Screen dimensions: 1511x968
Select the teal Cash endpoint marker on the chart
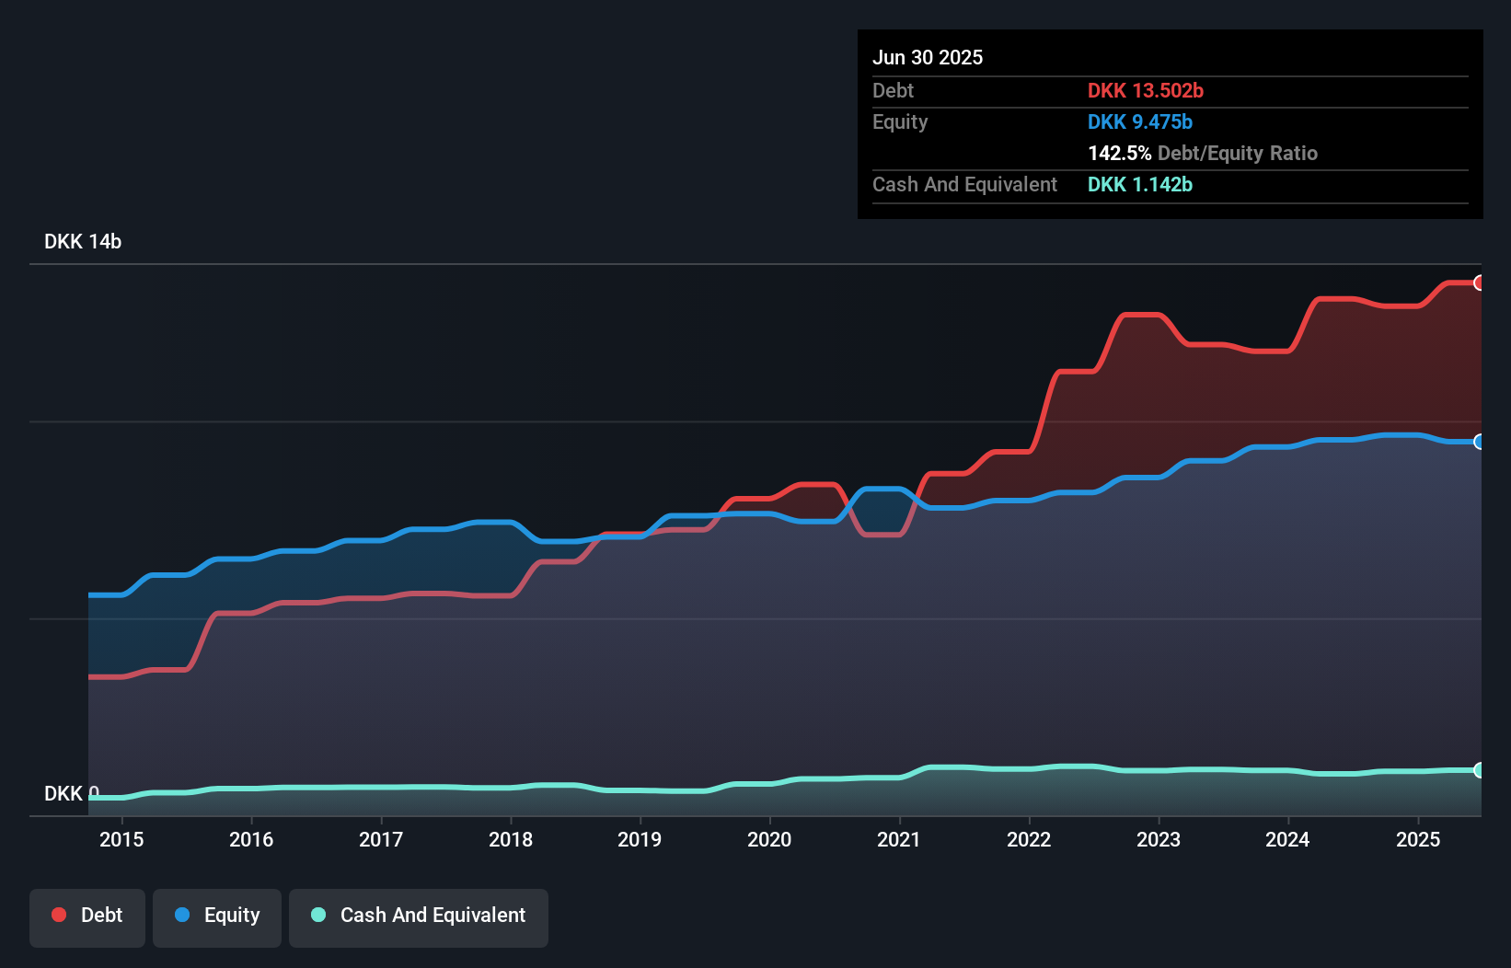[x=1479, y=770]
